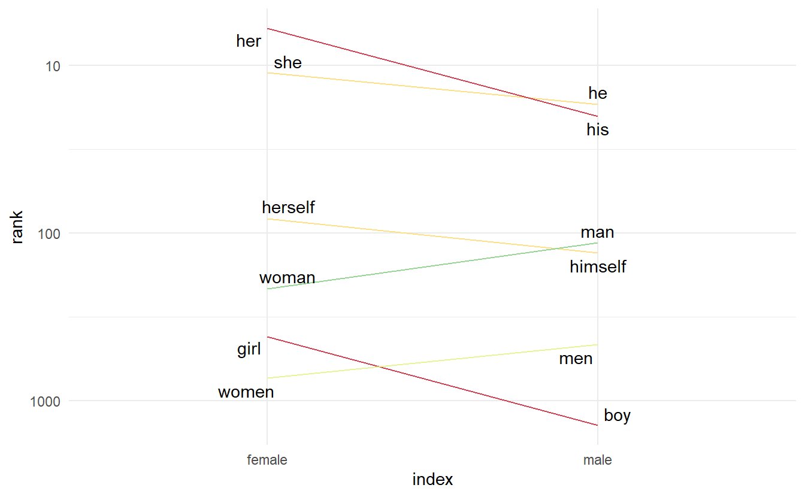Select the "his" word label
Viewport: 805px width, 497px height.
coord(597,130)
